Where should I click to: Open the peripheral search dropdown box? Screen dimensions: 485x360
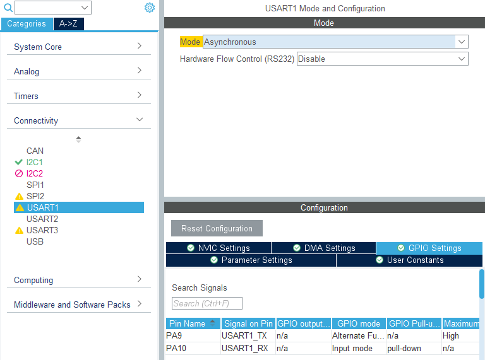53,8
